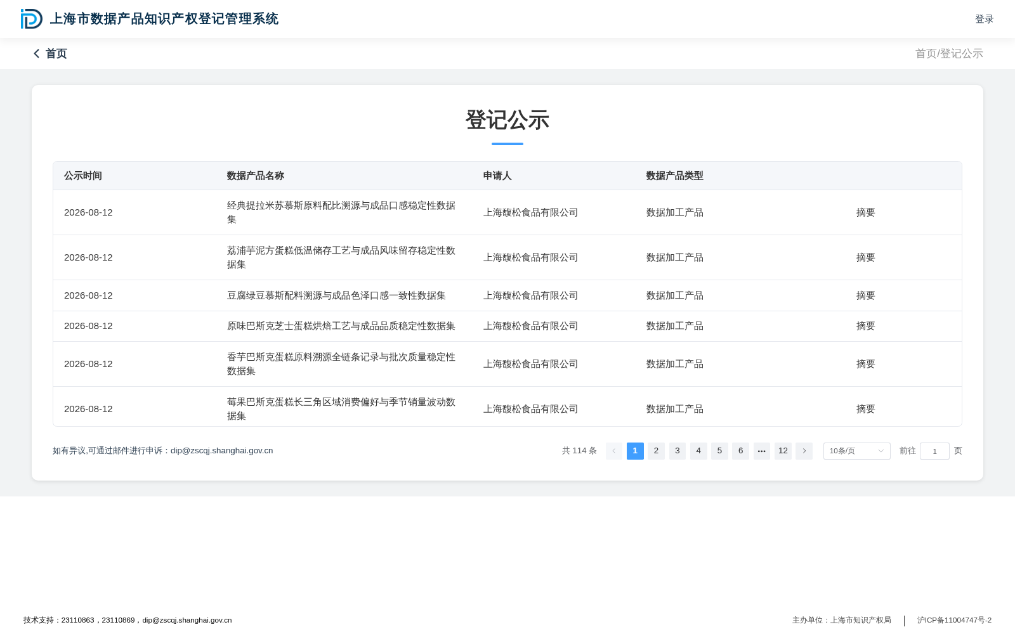
Task: Go to next page arrow in pagination
Action: [x=804, y=451]
